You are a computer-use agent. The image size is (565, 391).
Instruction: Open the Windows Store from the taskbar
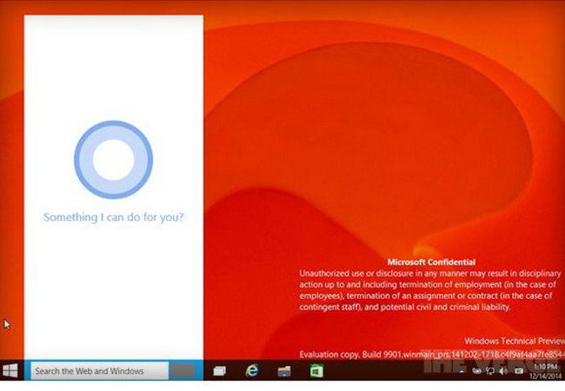tap(316, 370)
